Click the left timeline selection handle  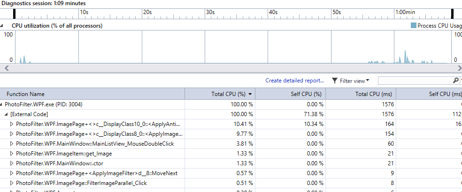pyautogui.click(x=14, y=14)
